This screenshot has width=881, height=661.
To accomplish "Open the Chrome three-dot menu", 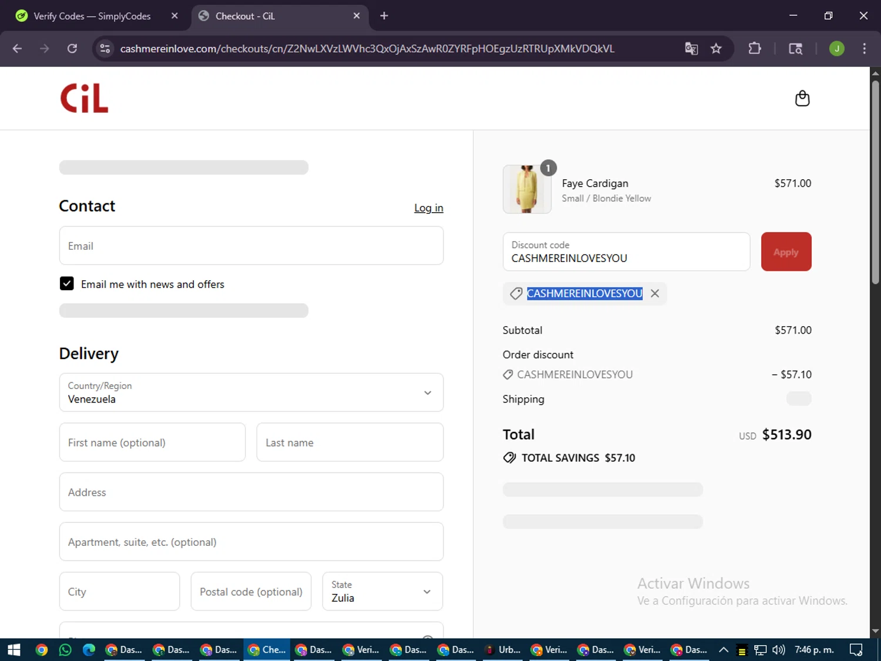I will [864, 49].
